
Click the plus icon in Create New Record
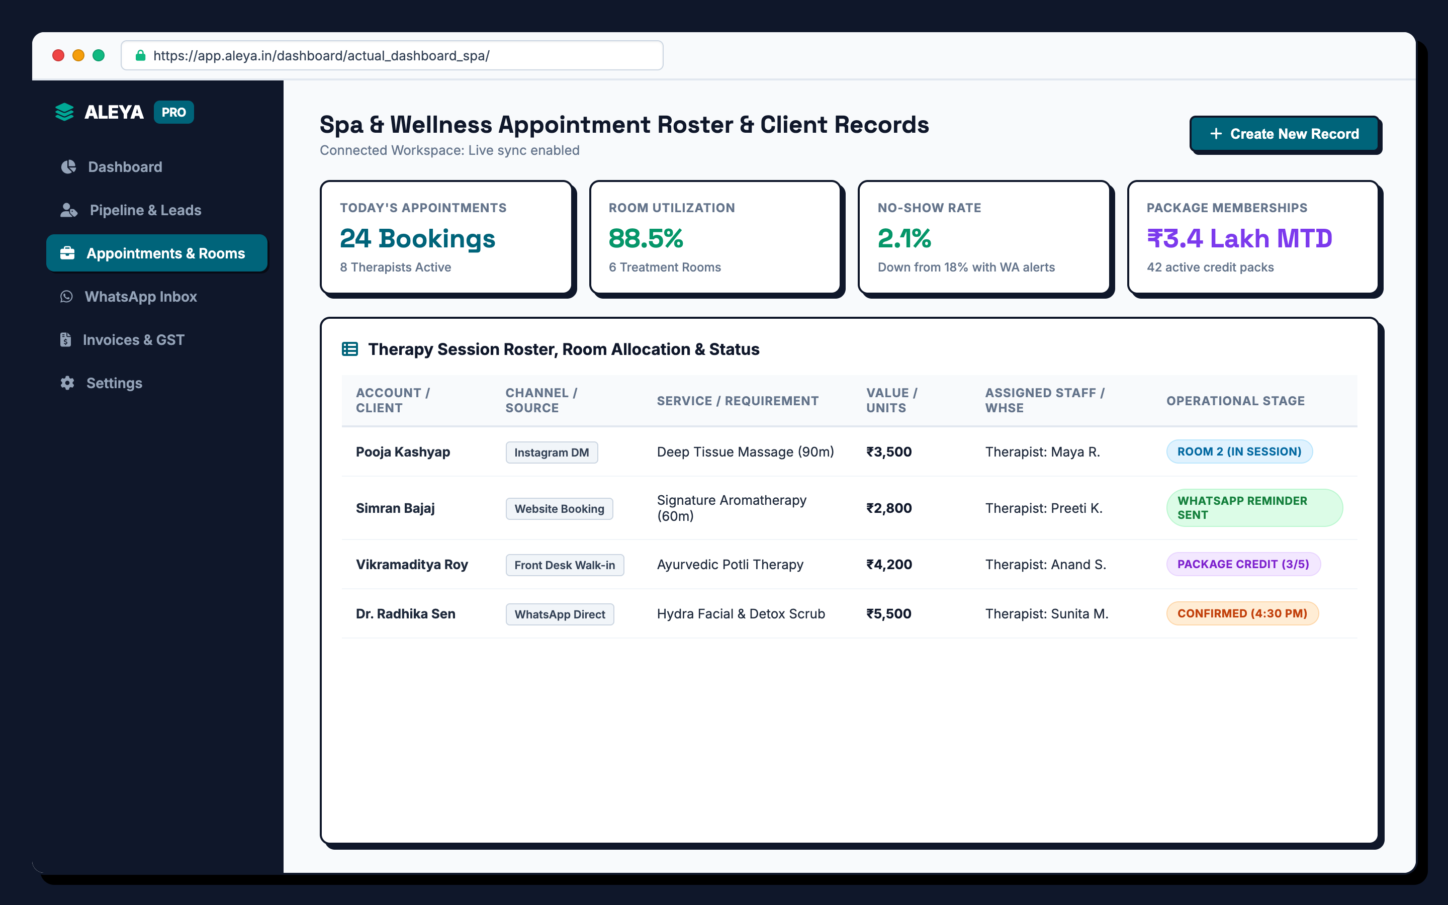click(1215, 133)
